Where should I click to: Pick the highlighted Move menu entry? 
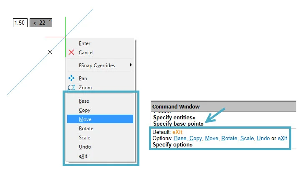click(x=85, y=119)
